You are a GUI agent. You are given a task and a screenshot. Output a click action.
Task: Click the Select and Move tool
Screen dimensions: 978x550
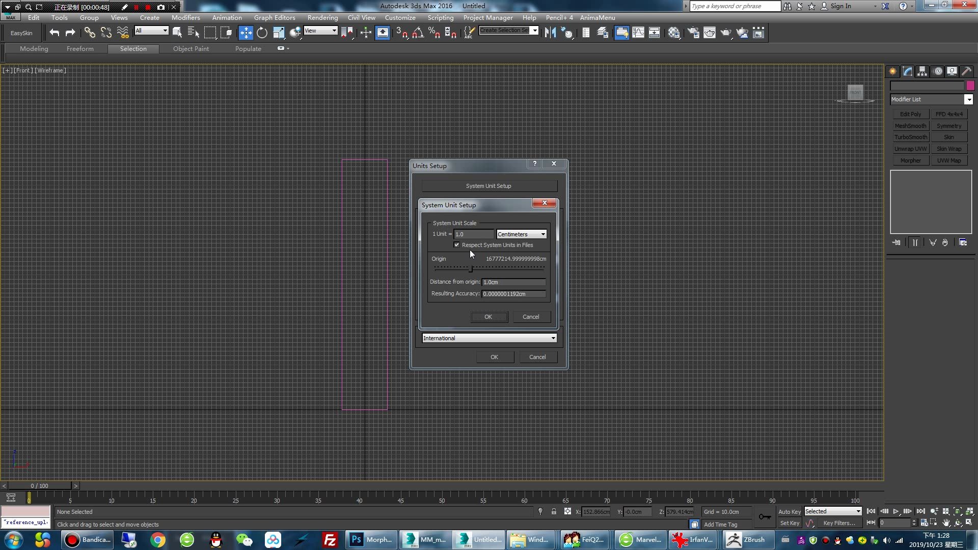(246, 33)
